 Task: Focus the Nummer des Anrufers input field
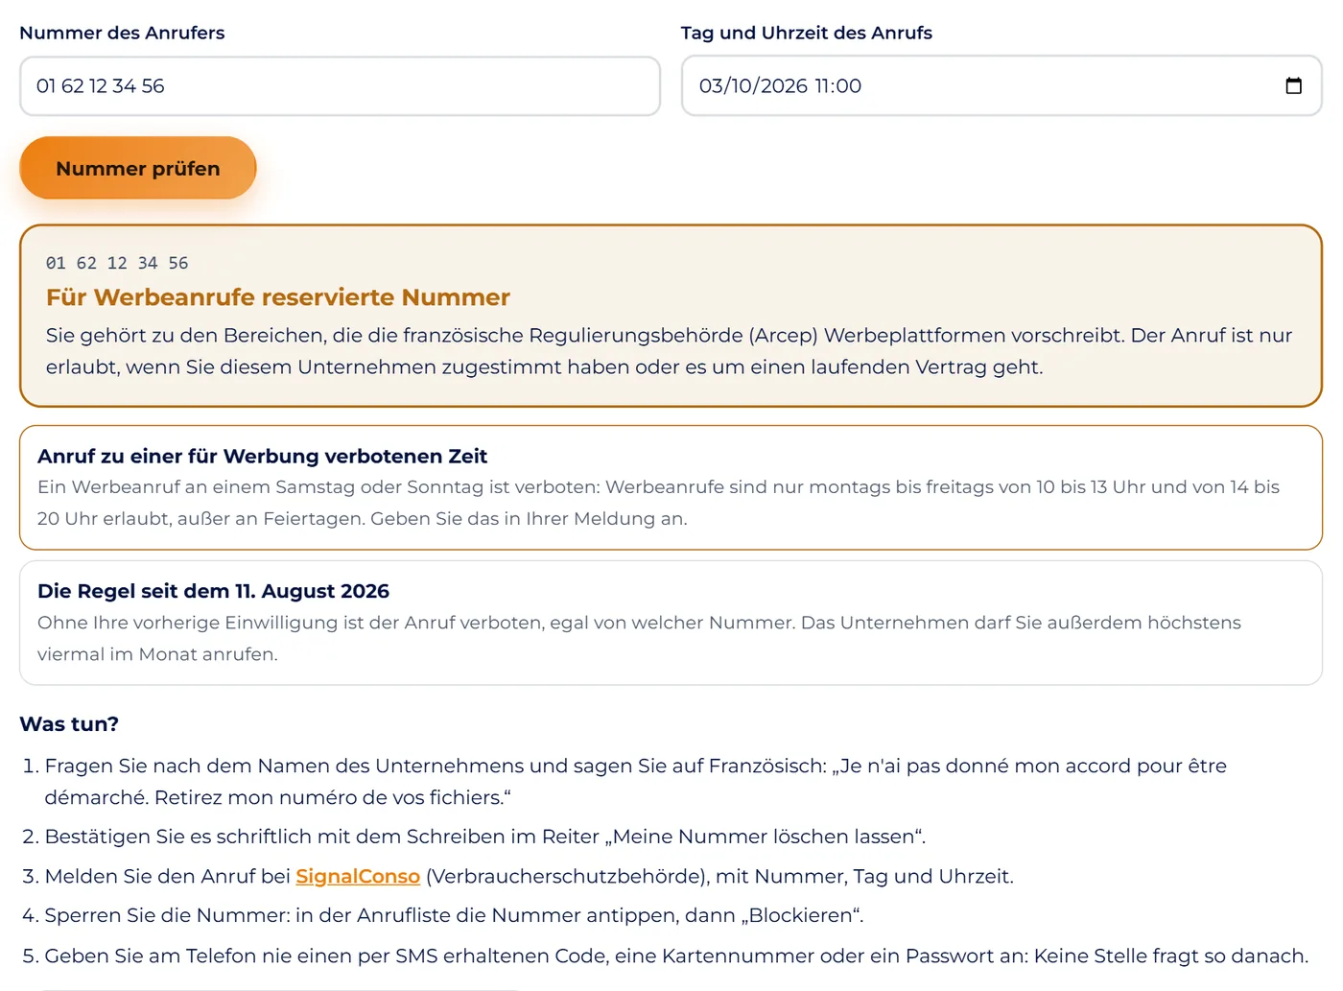(x=340, y=86)
